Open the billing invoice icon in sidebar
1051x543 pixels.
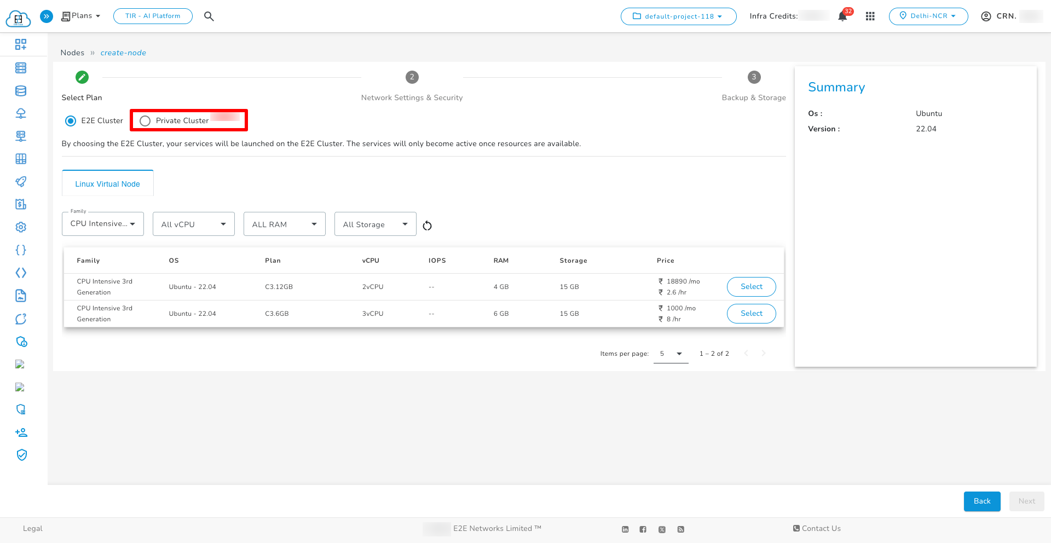coord(21,204)
